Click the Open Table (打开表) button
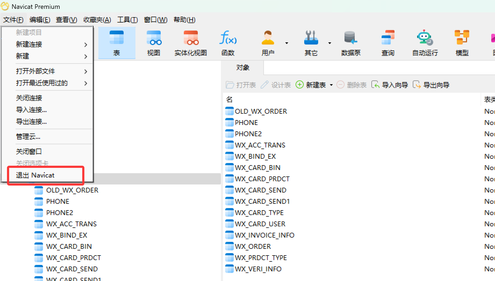The height and width of the screenshot is (281, 495). 241,85
